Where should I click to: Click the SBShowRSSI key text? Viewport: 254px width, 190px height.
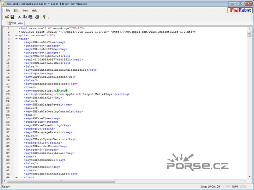coord(41,167)
